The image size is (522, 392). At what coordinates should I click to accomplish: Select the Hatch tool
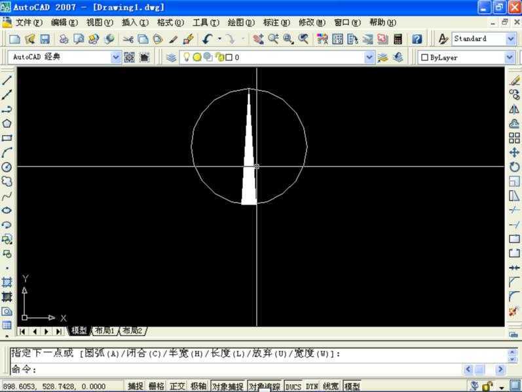pyautogui.click(x=7, y=282)
